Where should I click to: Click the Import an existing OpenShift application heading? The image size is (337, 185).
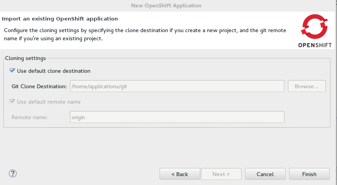coord(60,19)
